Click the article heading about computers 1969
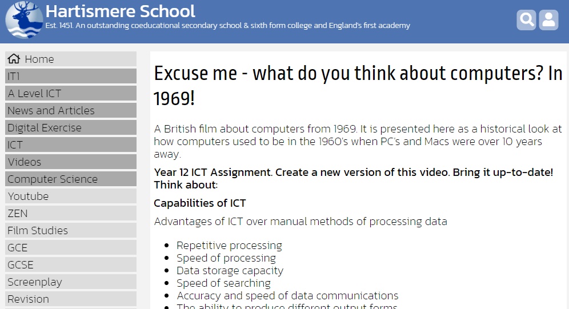The height and width of the screenshot is (309, 569). (x=358, y=86)
